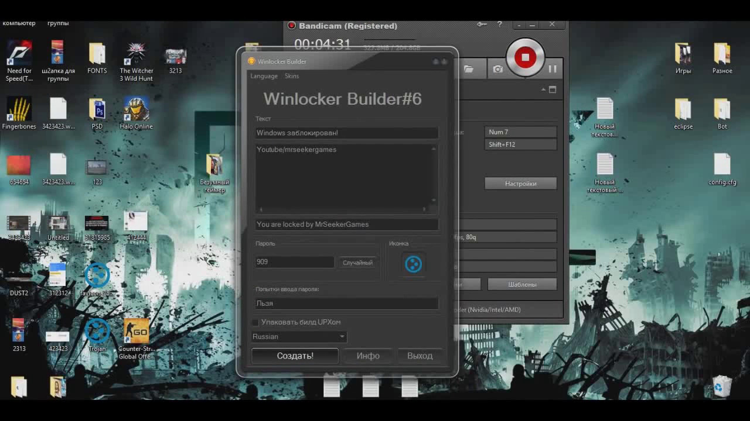Click the Shift+F12 hotkey field
Viewport: 750px width, 421px height.
click(520, 144)
